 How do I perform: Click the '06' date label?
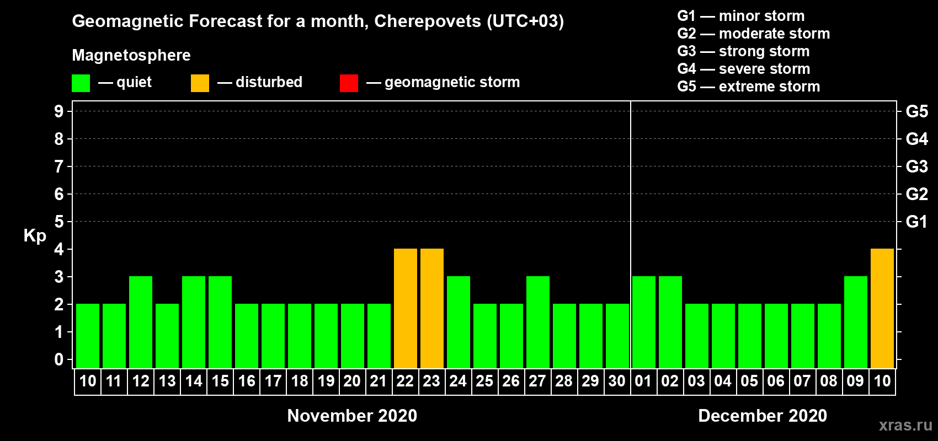click(x=776, y=381)
